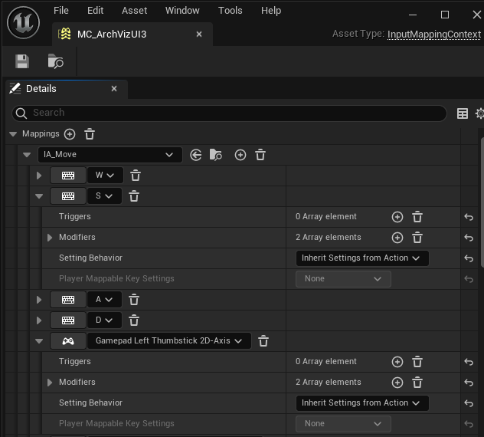
Task: Add trigger element to Gamepad Triggers
Action: [x=397, y=362]
